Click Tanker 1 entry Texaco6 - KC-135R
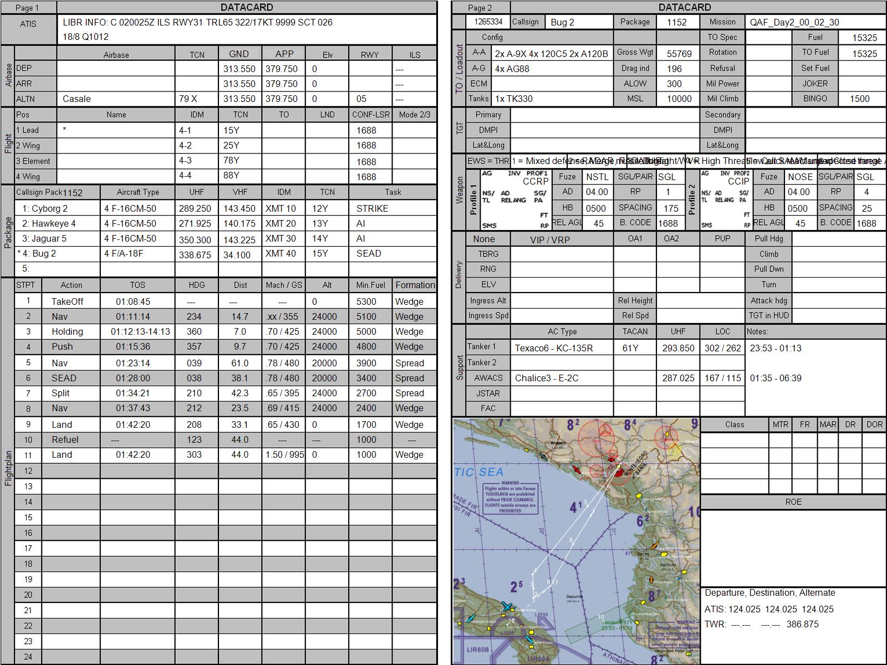The width and height of the screenshot is (887, 665). click(x=554, y=348)
